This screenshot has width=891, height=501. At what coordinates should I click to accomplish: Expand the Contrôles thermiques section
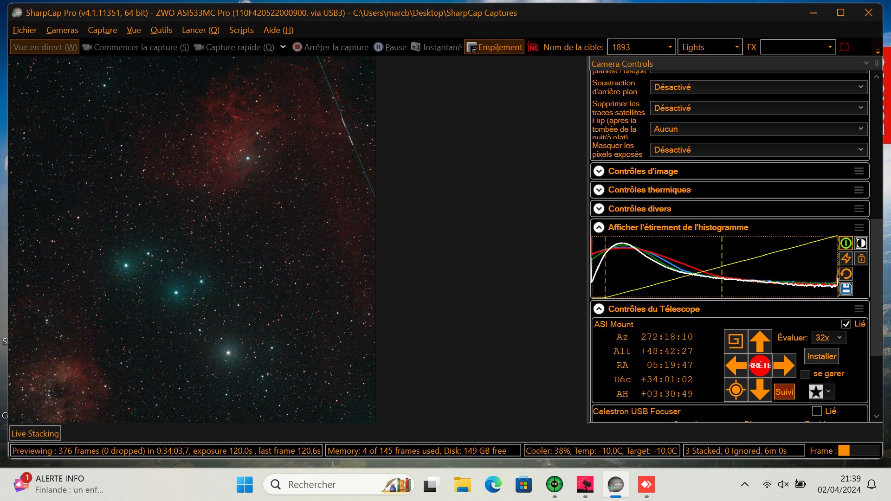pyautogui.click(x=599, y=190)
